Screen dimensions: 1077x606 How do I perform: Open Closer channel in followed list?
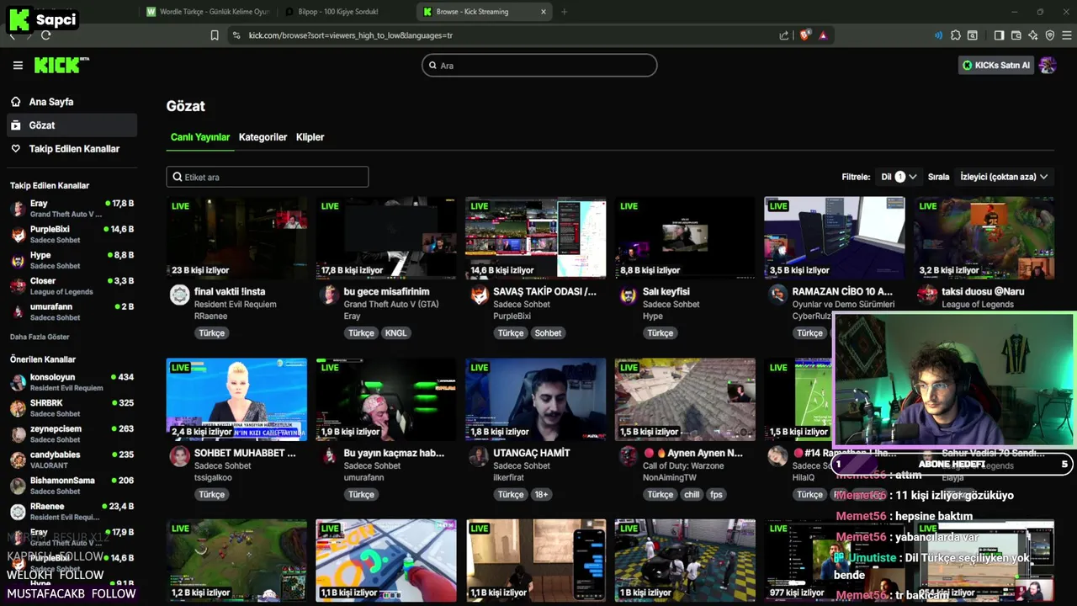pyautogui.click(x=72, y=286)
